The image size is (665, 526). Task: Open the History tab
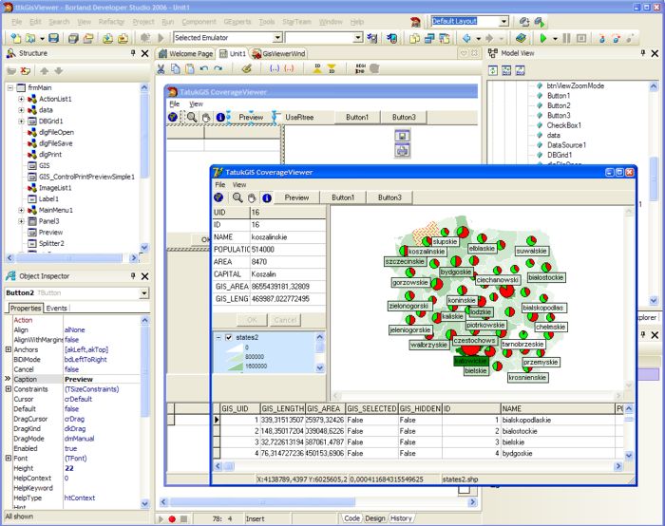click(x=401, y=518)
